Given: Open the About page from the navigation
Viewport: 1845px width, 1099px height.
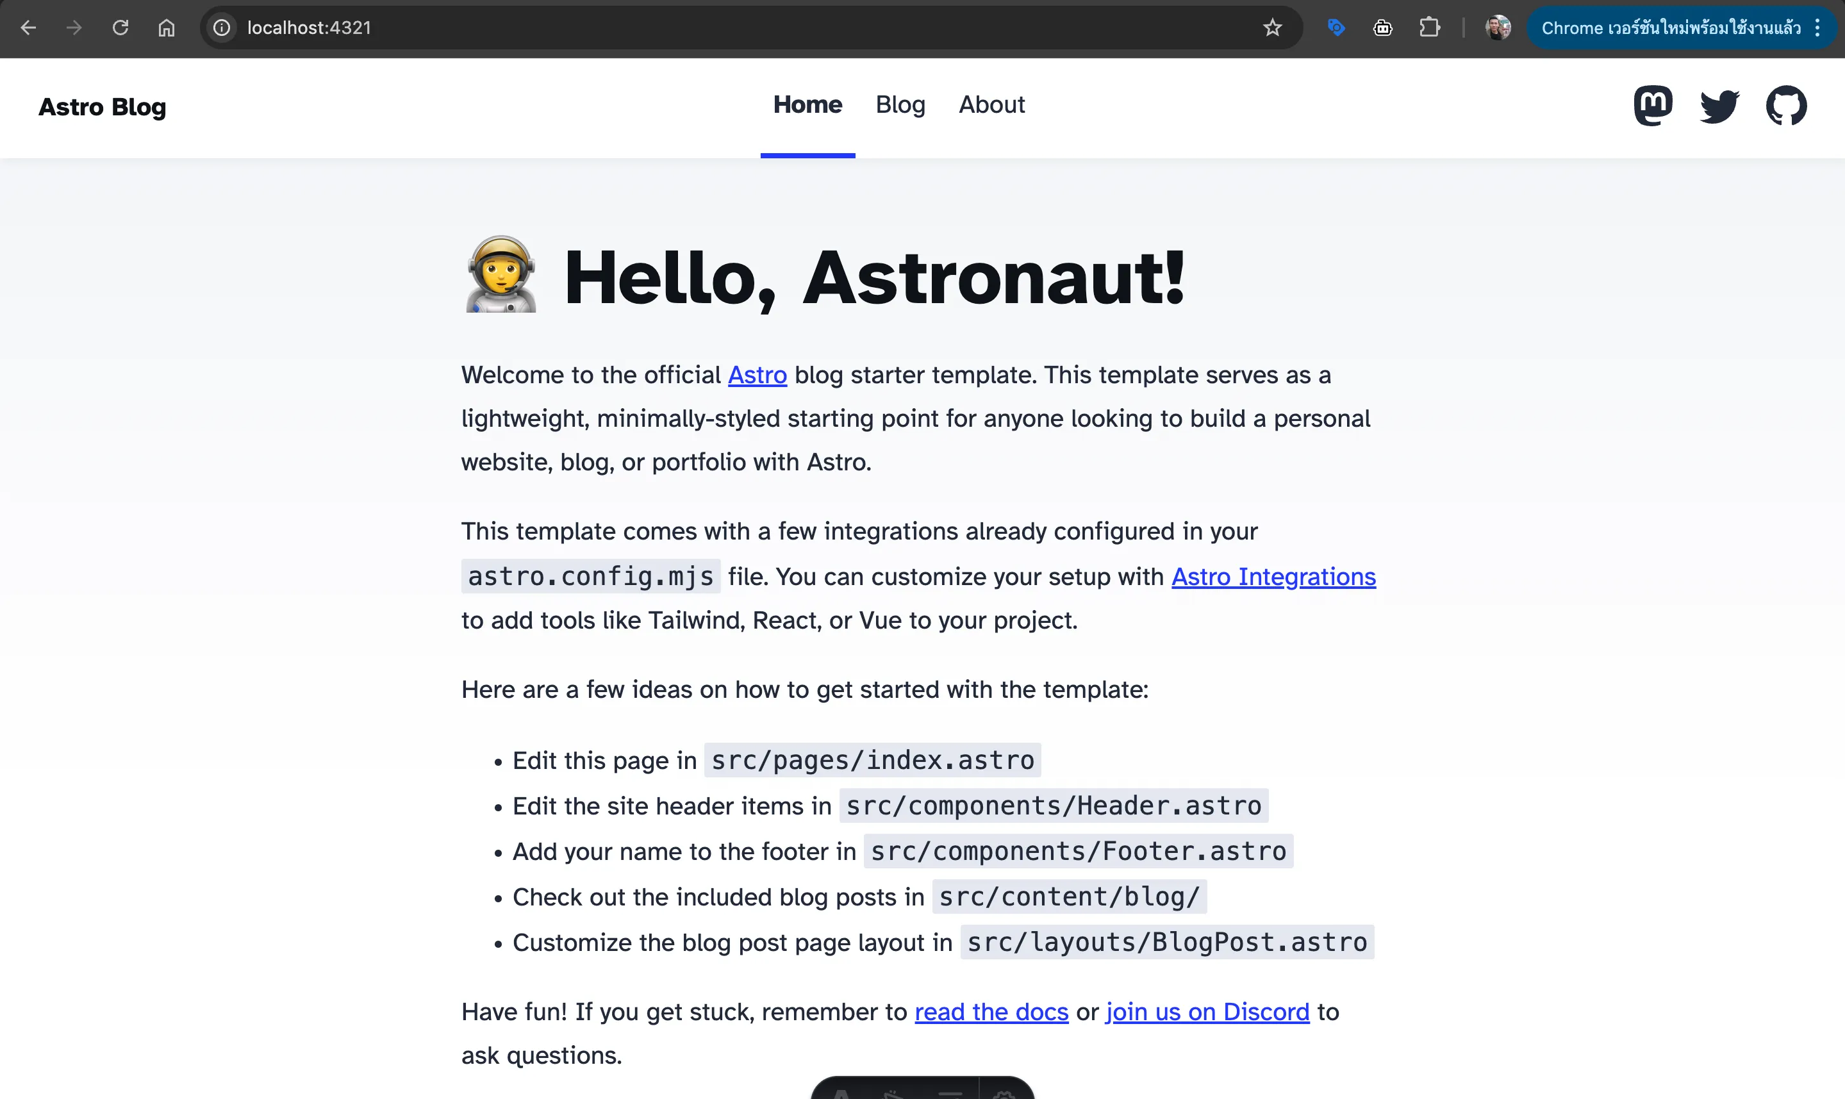Looking at the screenshot, I should [x=991, y=104].
